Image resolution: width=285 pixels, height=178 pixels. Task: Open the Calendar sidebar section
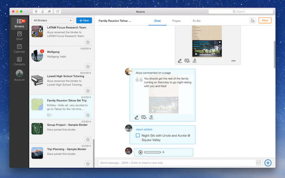click(19, 48)
